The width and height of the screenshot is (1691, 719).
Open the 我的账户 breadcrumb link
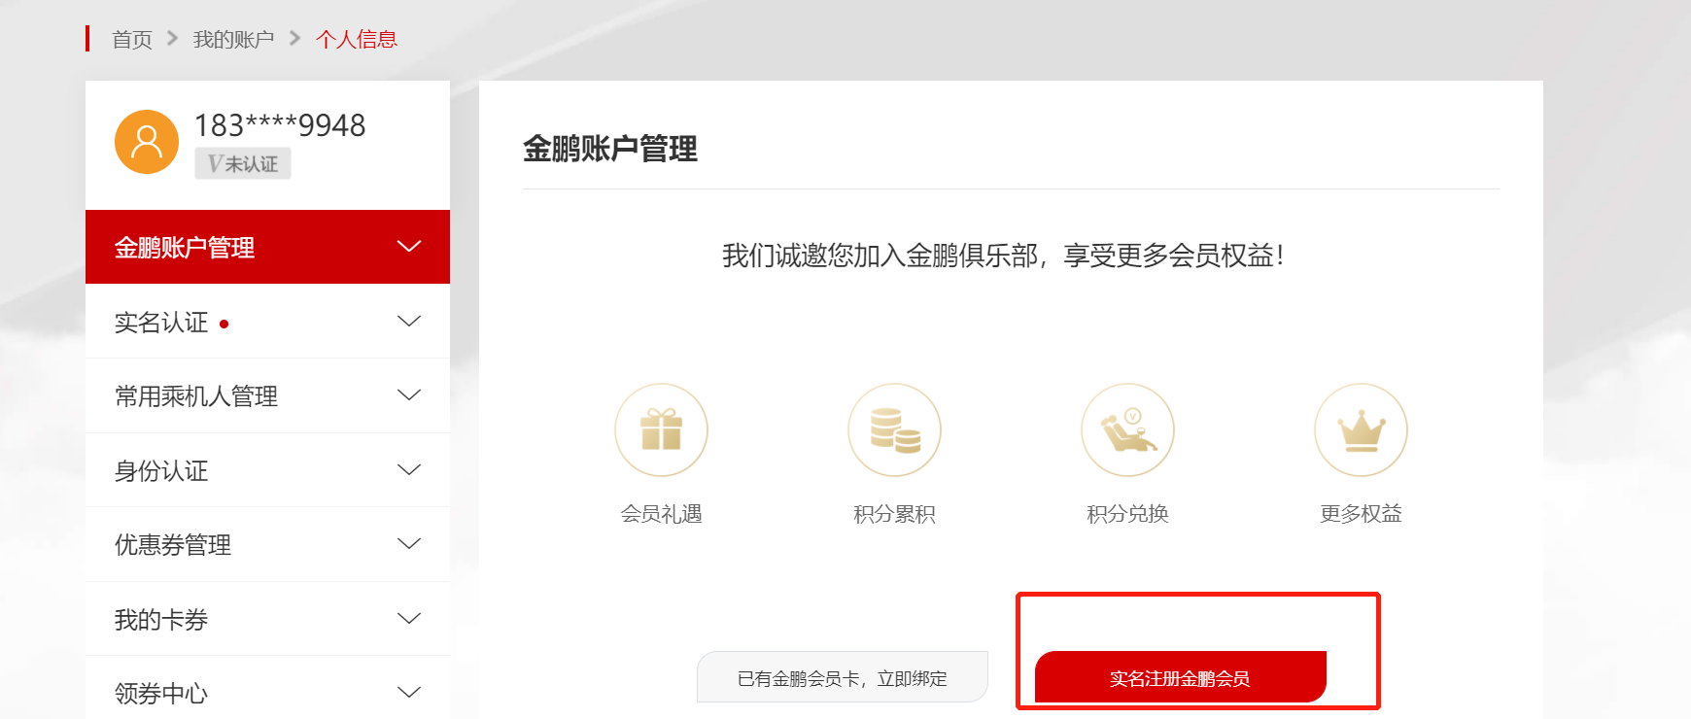[x=233, y=40]
